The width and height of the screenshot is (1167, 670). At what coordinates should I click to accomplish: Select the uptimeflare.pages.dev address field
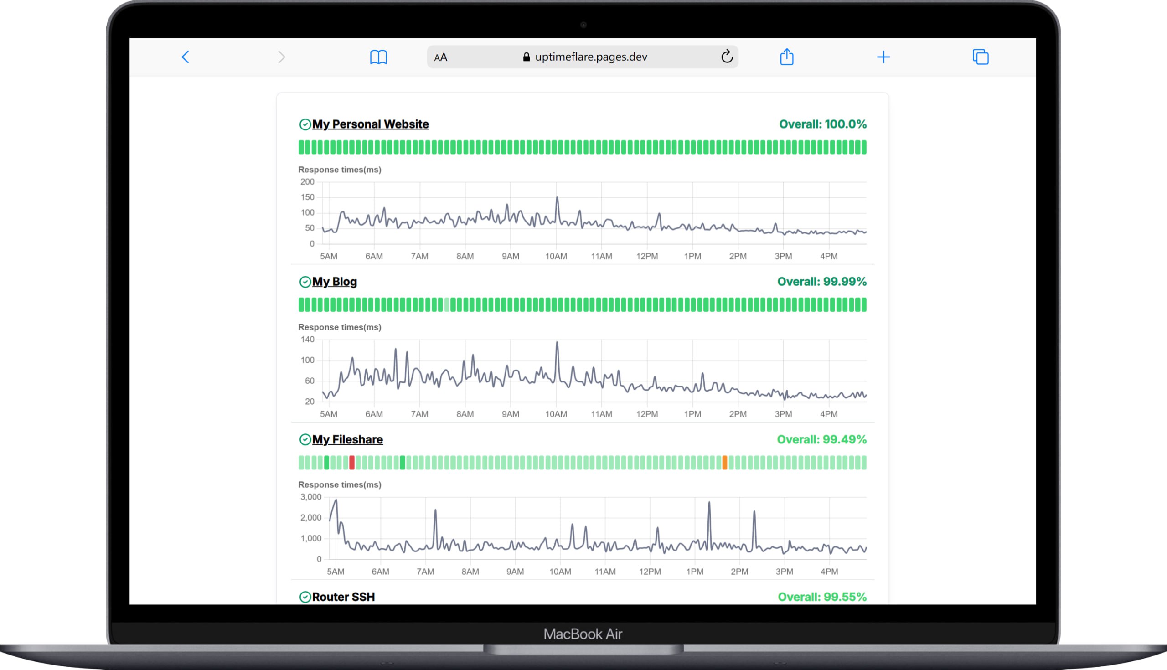click(582, 57)
